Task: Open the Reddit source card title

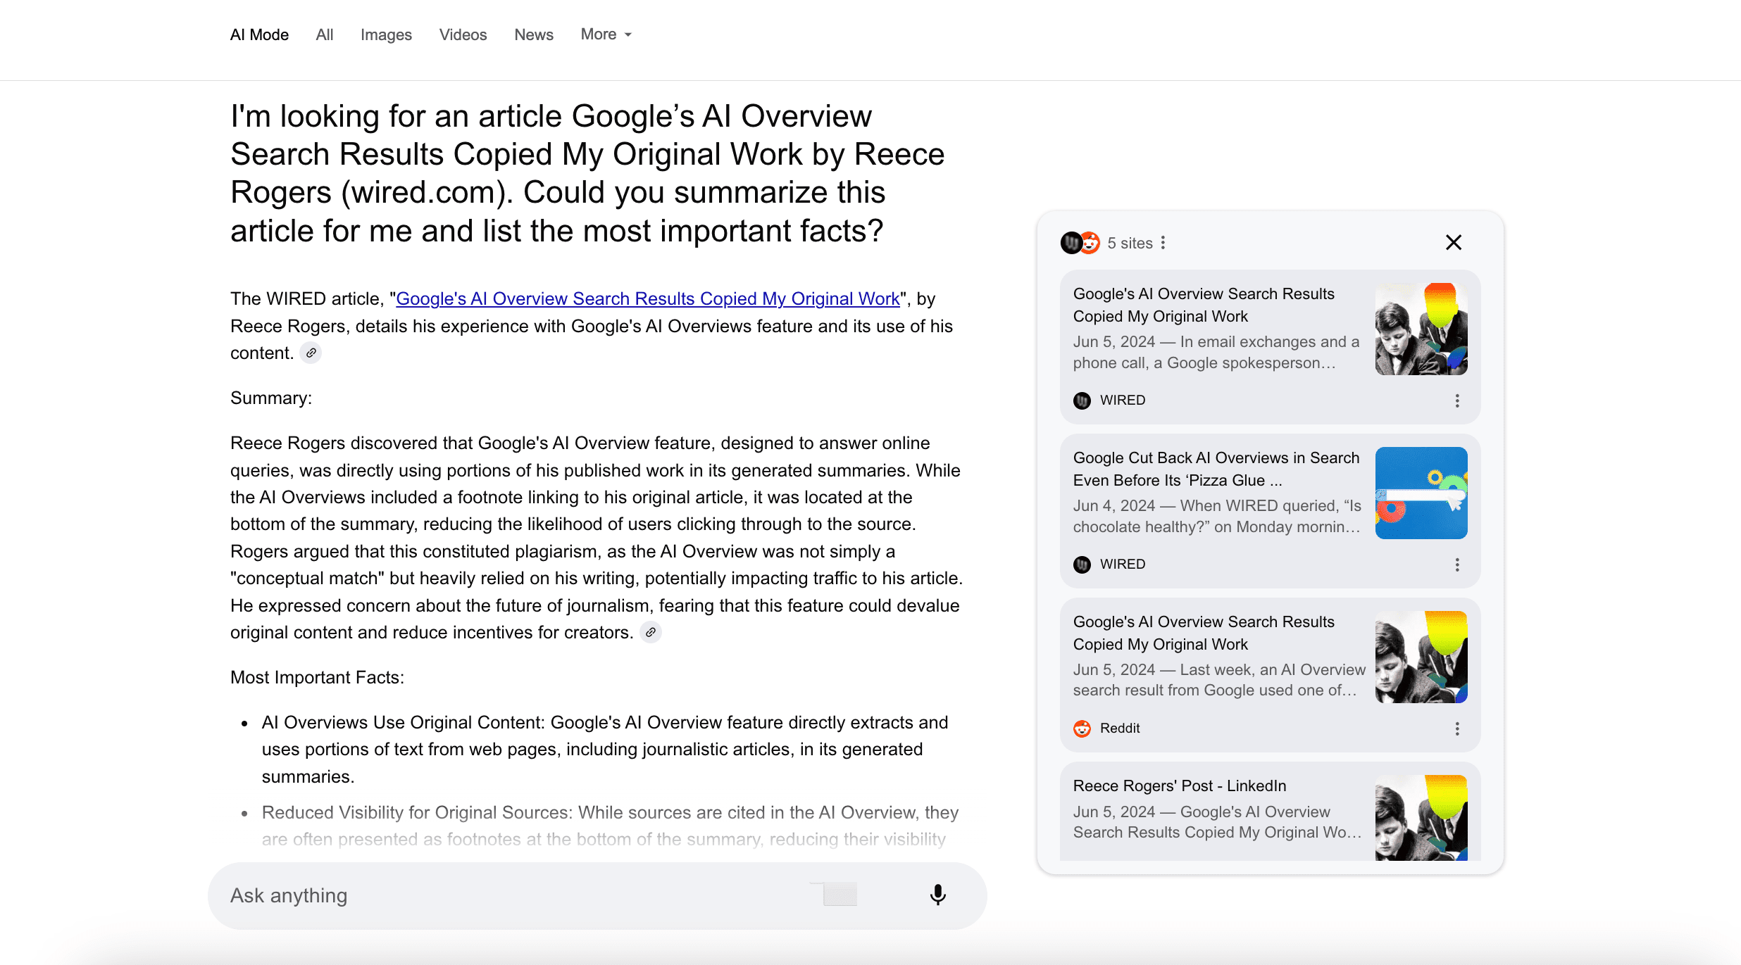Action: coord(1203,633)
